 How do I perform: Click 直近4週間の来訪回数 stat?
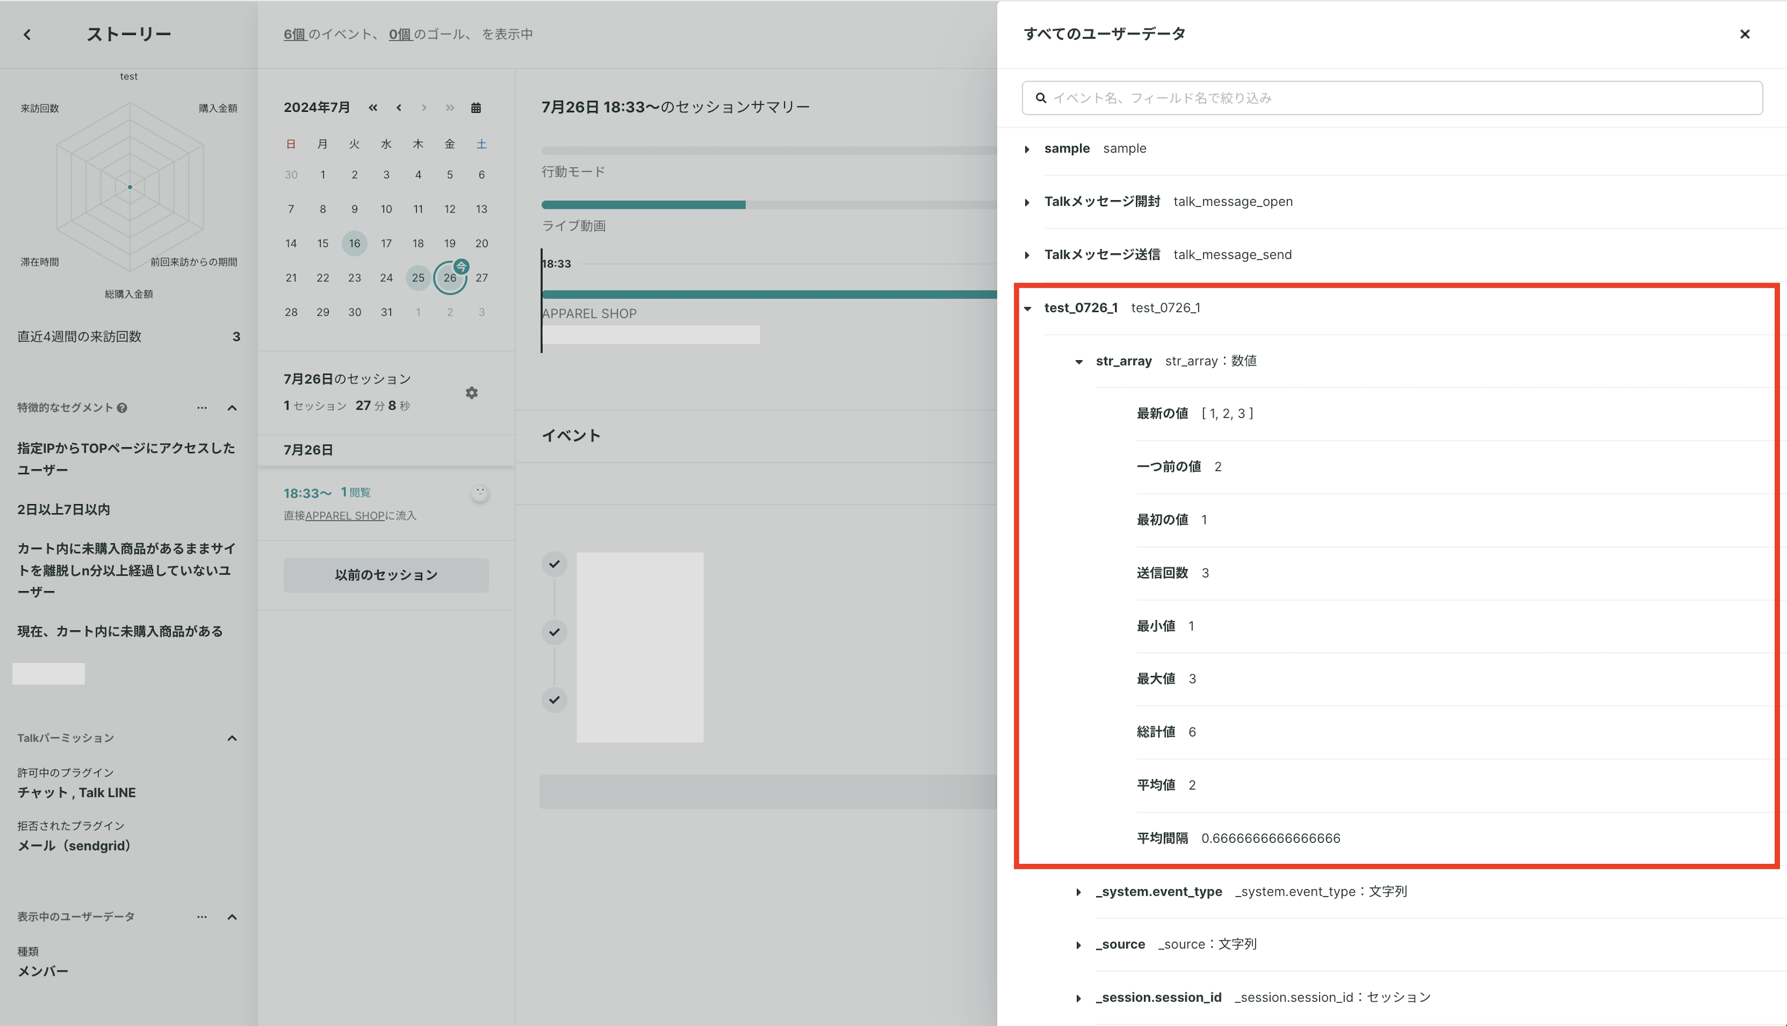128,337
